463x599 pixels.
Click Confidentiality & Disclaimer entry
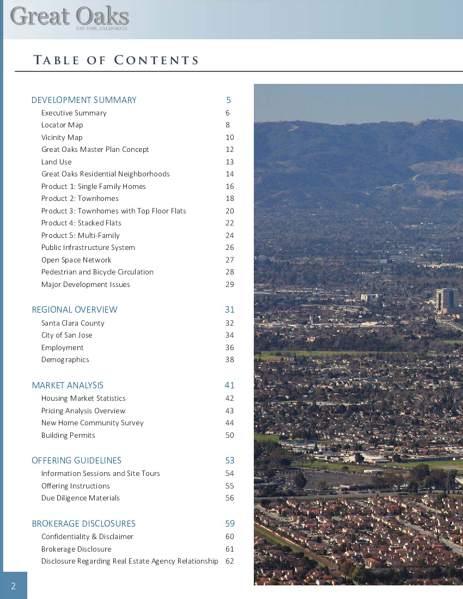click(88, 537)
